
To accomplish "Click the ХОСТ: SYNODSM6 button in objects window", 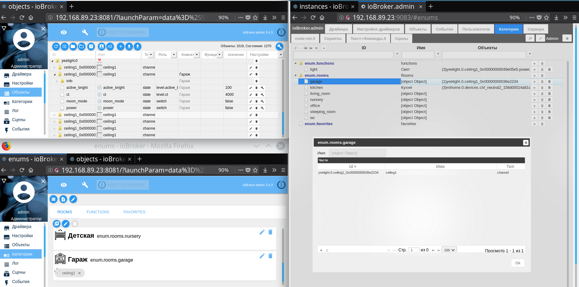I will tap(123, 32).
